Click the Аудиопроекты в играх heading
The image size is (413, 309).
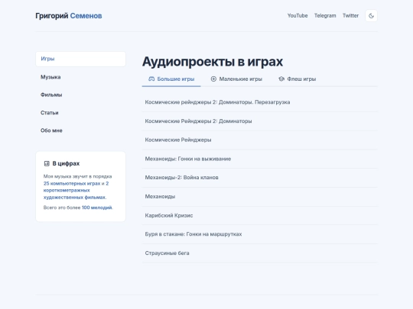coord(213,62)
